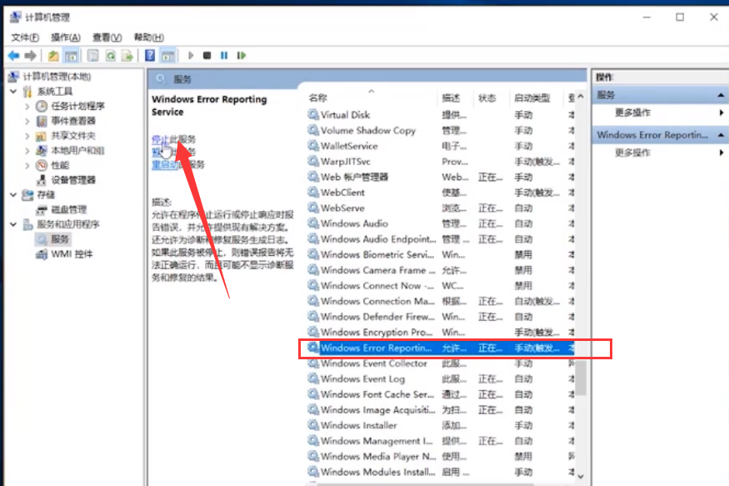Restart the service with the restart icon

pyautogui.click(x=241, y=55)
